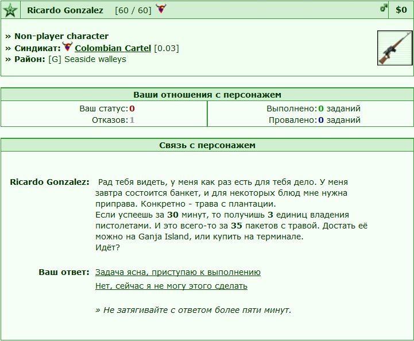This screenshot has height=341, width=414.
Task: Click the Синдикат: label
Action: pyautogui.click(x=37, y=48)
